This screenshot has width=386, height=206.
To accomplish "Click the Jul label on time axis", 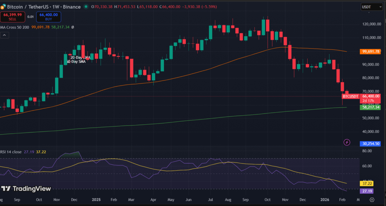I will 210,200.
